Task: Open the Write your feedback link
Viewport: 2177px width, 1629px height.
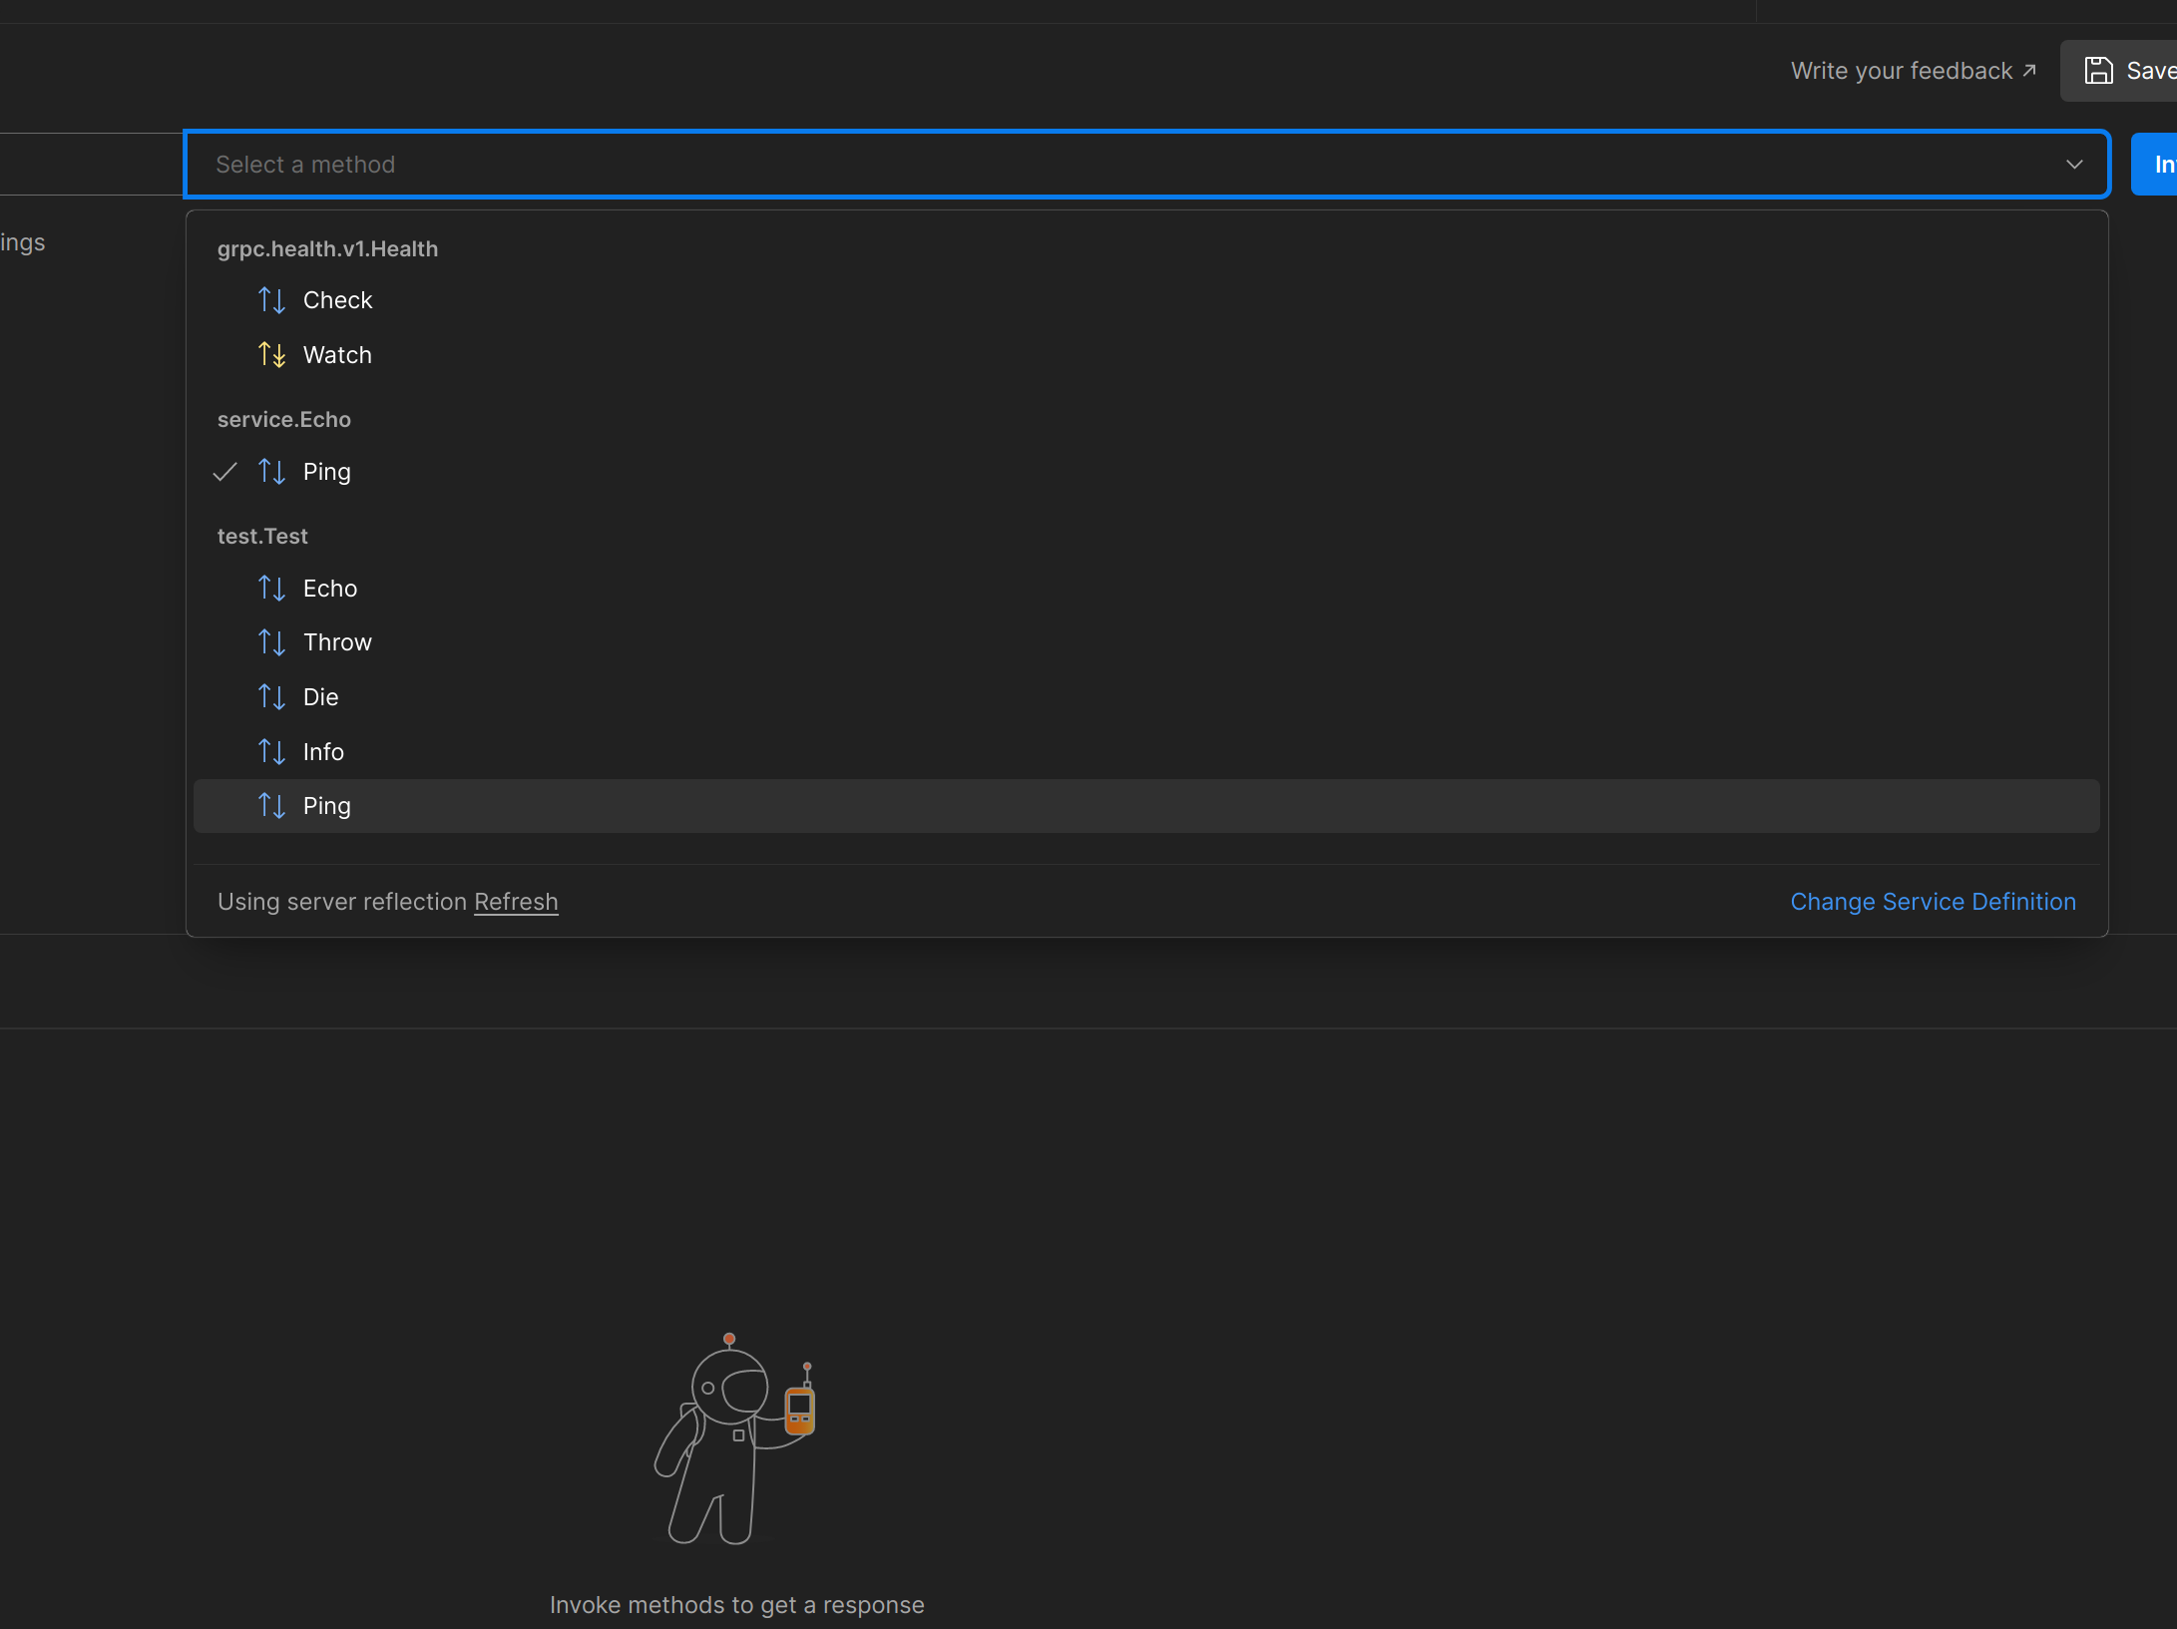Action: [1912, 71]
